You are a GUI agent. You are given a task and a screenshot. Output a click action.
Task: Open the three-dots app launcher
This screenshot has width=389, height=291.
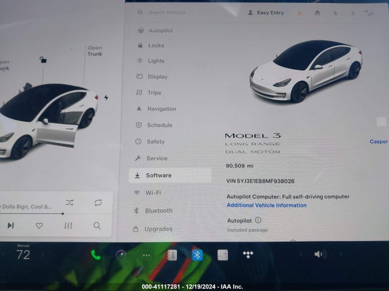click(146, 255)
